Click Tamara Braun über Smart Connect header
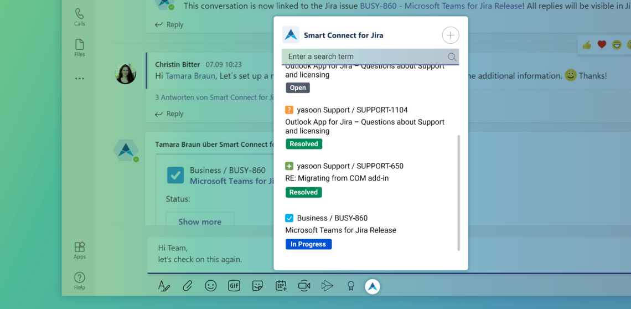The image size is (631, 309). coord(214,144)
